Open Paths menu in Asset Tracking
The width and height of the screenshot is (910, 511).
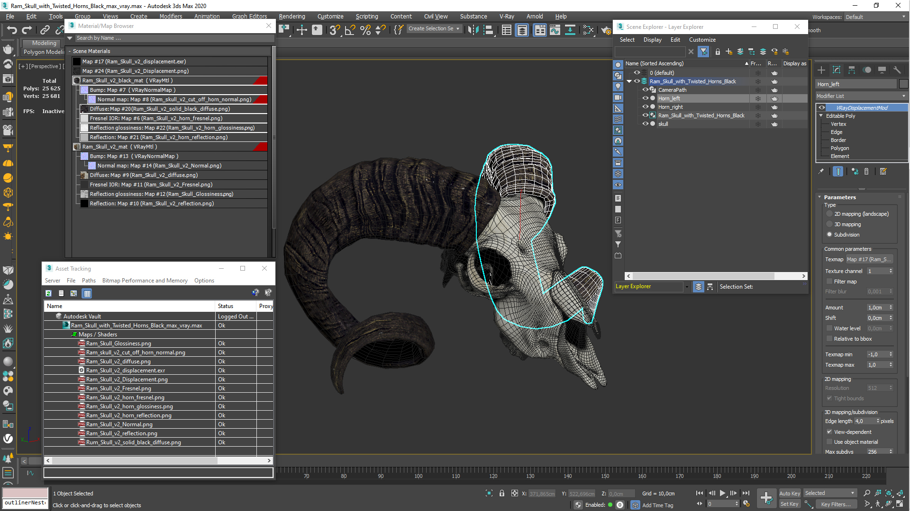89,281
